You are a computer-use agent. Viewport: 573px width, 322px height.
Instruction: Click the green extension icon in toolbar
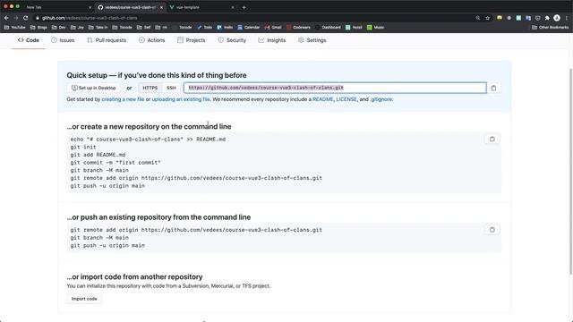click(518, 18)
